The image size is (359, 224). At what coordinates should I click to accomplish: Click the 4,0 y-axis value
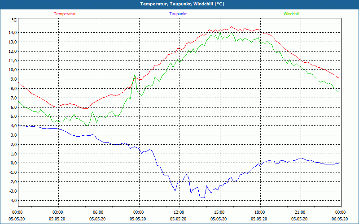(x=14, y=126)
